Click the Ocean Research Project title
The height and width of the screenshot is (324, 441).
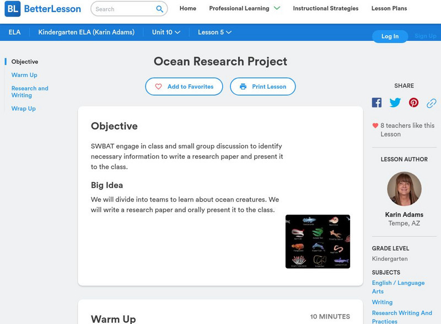tap(220, 62)
